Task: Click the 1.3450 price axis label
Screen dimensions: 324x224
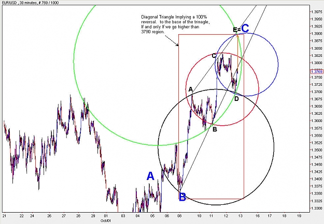Action: (317, 165)
